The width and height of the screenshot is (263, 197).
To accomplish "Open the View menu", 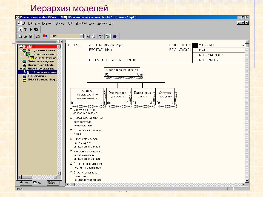I will click(38, 23).
